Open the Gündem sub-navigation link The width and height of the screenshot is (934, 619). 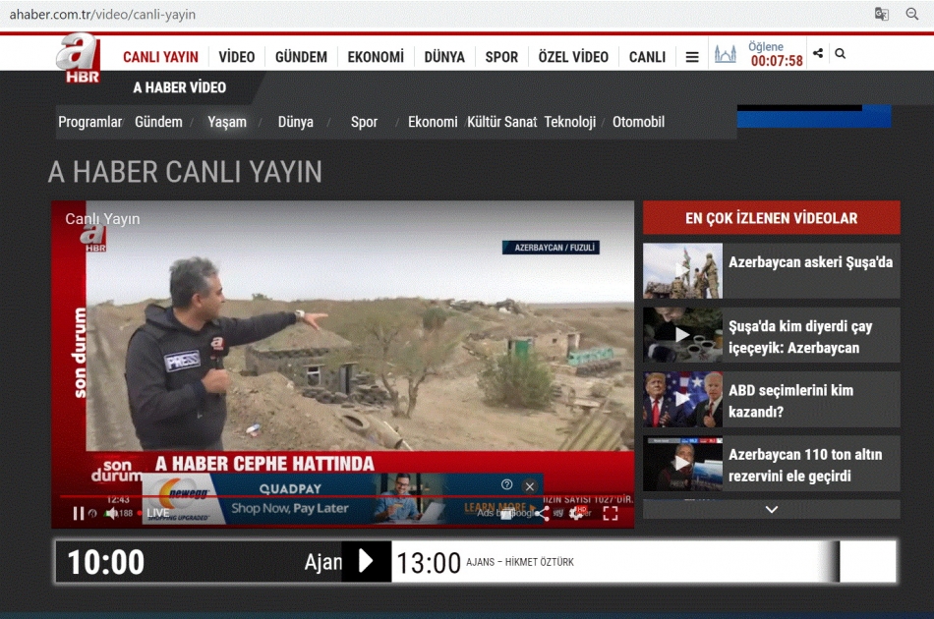click(x=158, y=122)
